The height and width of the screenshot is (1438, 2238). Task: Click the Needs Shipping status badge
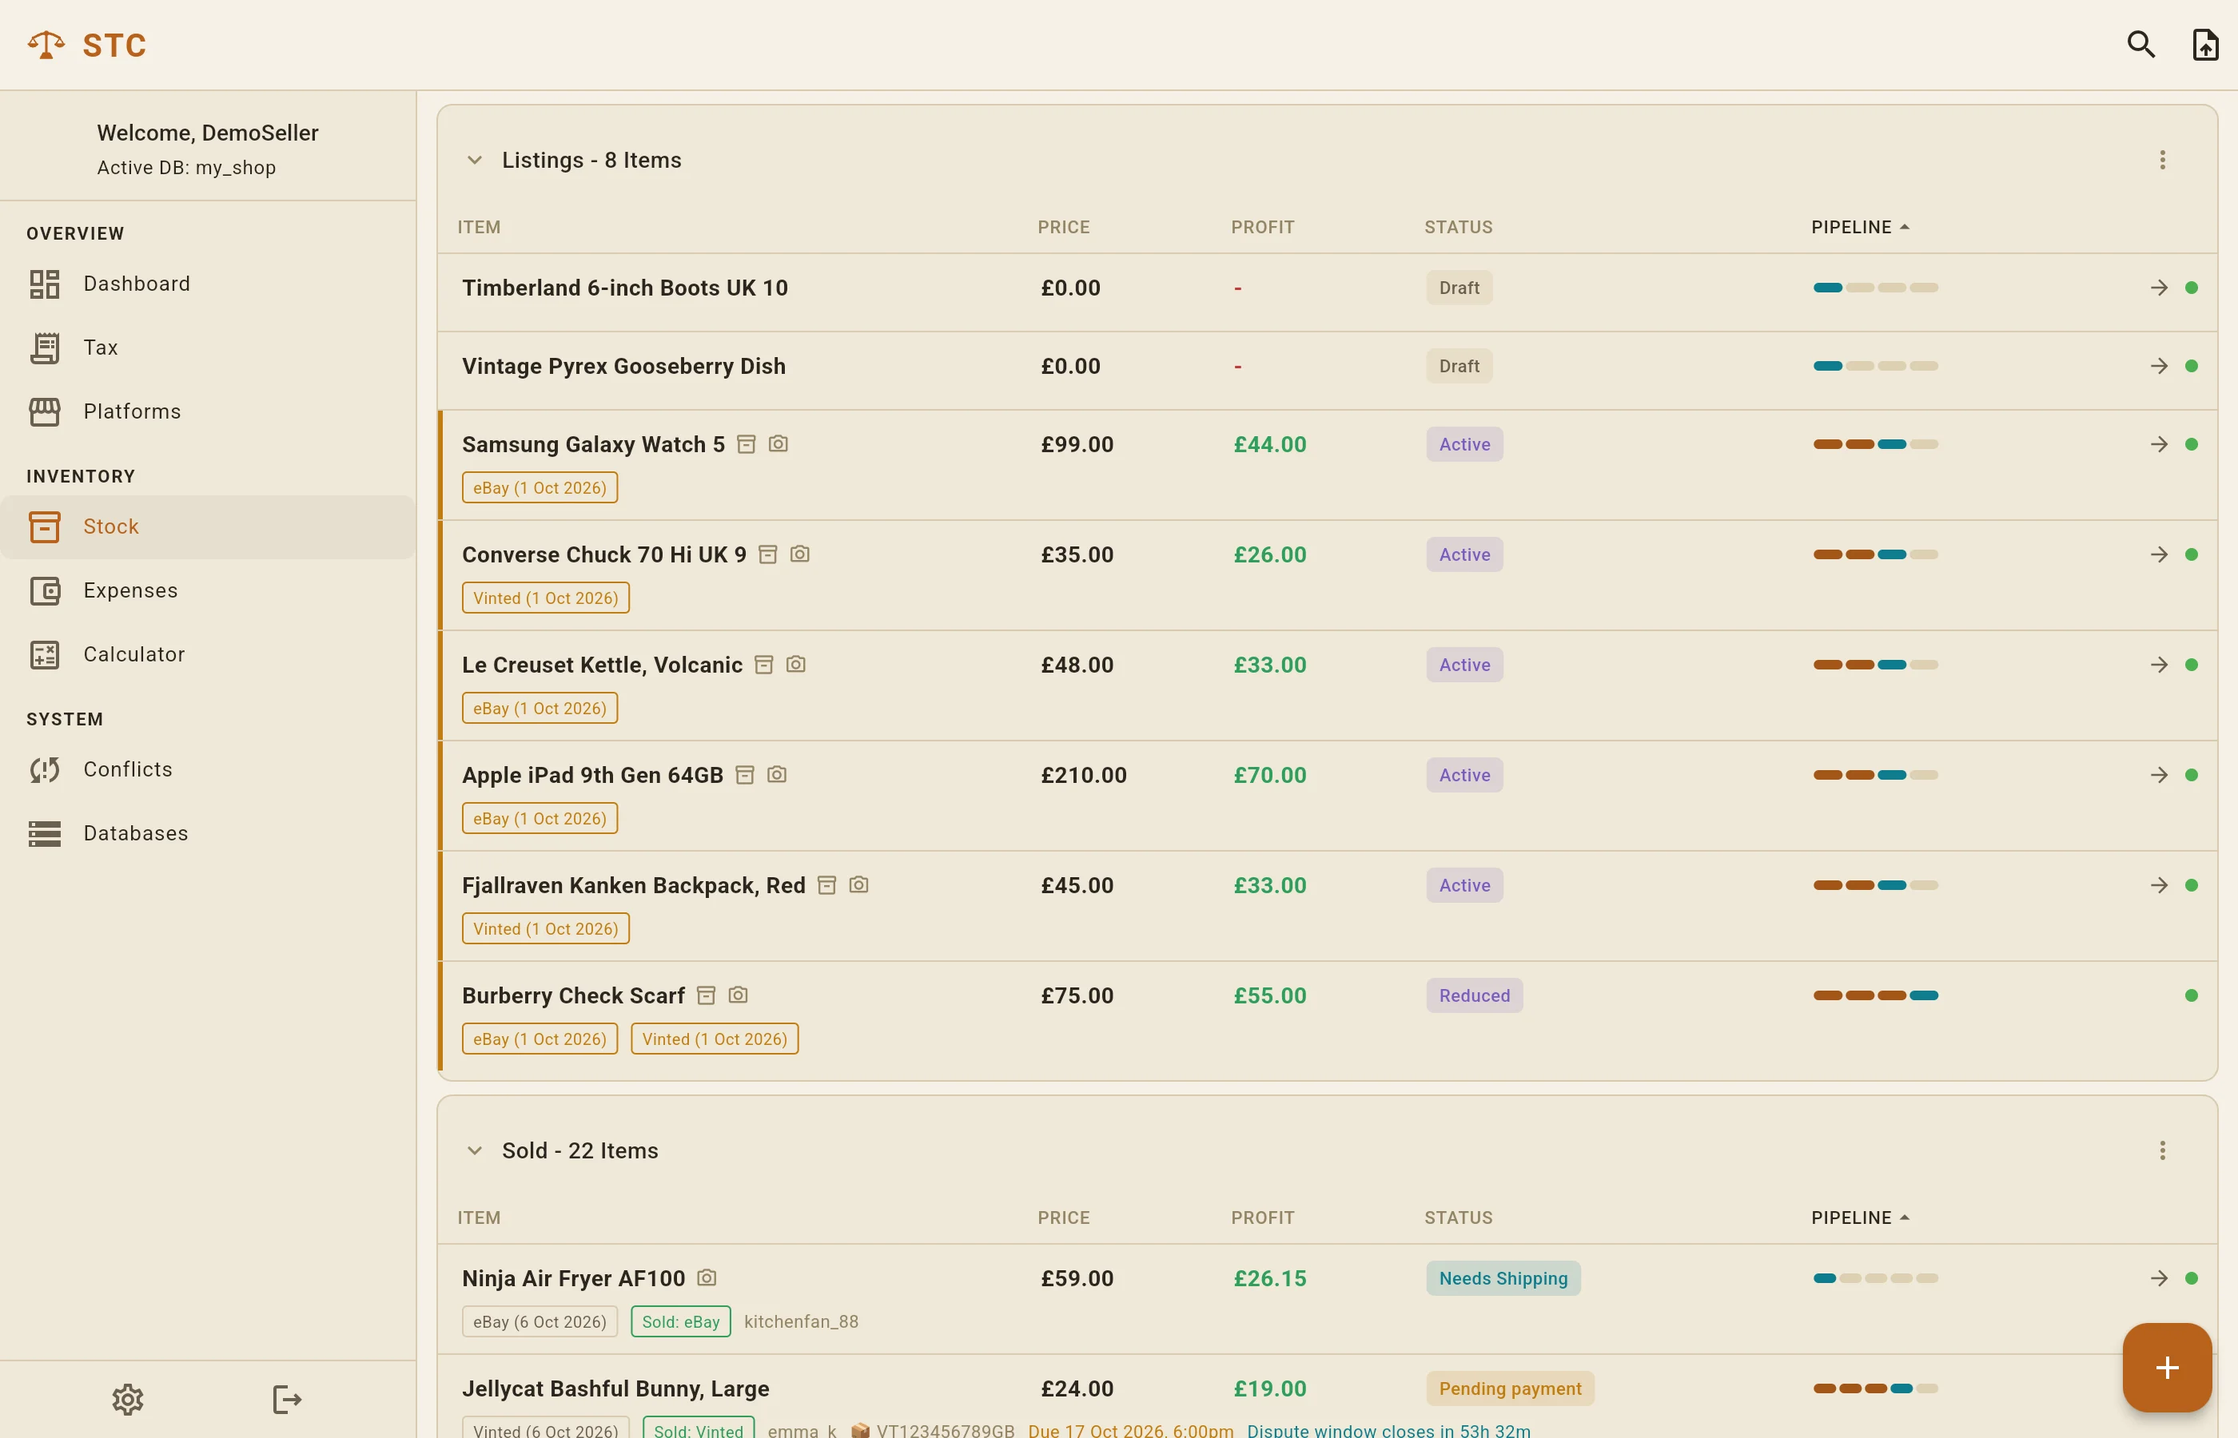point(1503,1278)
